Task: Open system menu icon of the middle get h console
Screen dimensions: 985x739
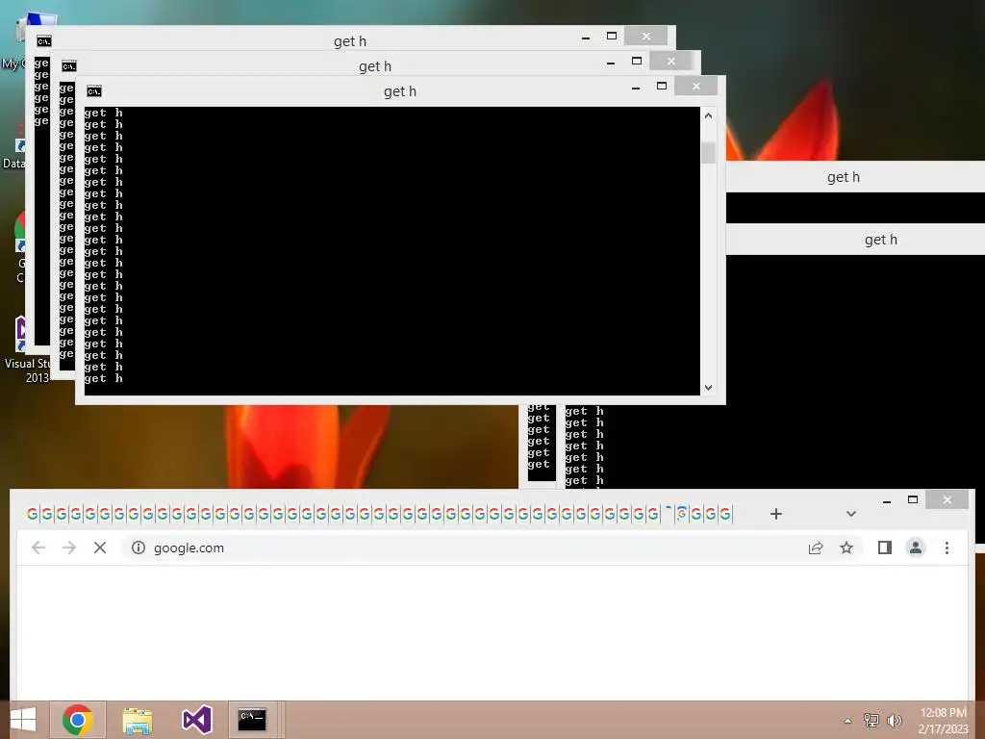Action: pyautogui.click(x=69, y=66)
